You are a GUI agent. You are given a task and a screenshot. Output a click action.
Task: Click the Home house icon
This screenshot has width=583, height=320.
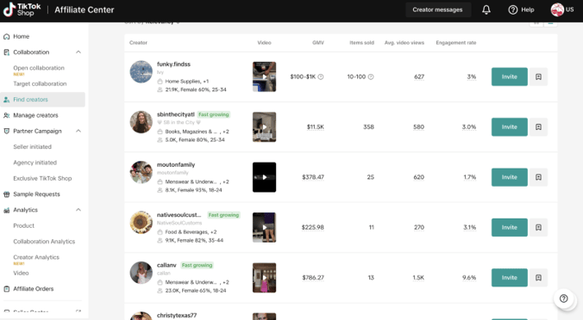pyautogui.click(x=6, y=37)
